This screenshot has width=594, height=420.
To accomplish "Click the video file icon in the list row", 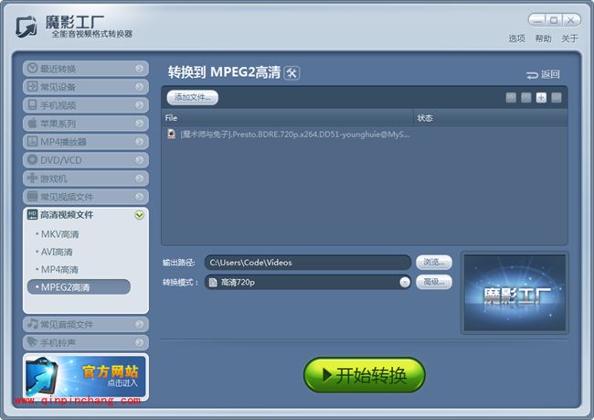I will point(171,134).
